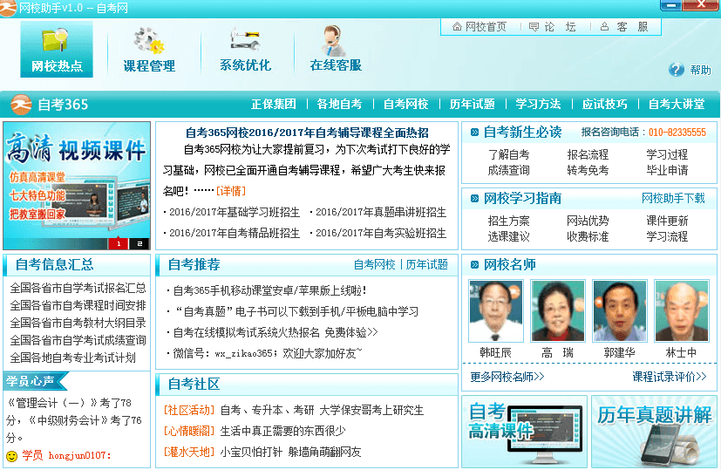
Task: Expand 更多网校名师 teacher list
Action: point(507,377)
